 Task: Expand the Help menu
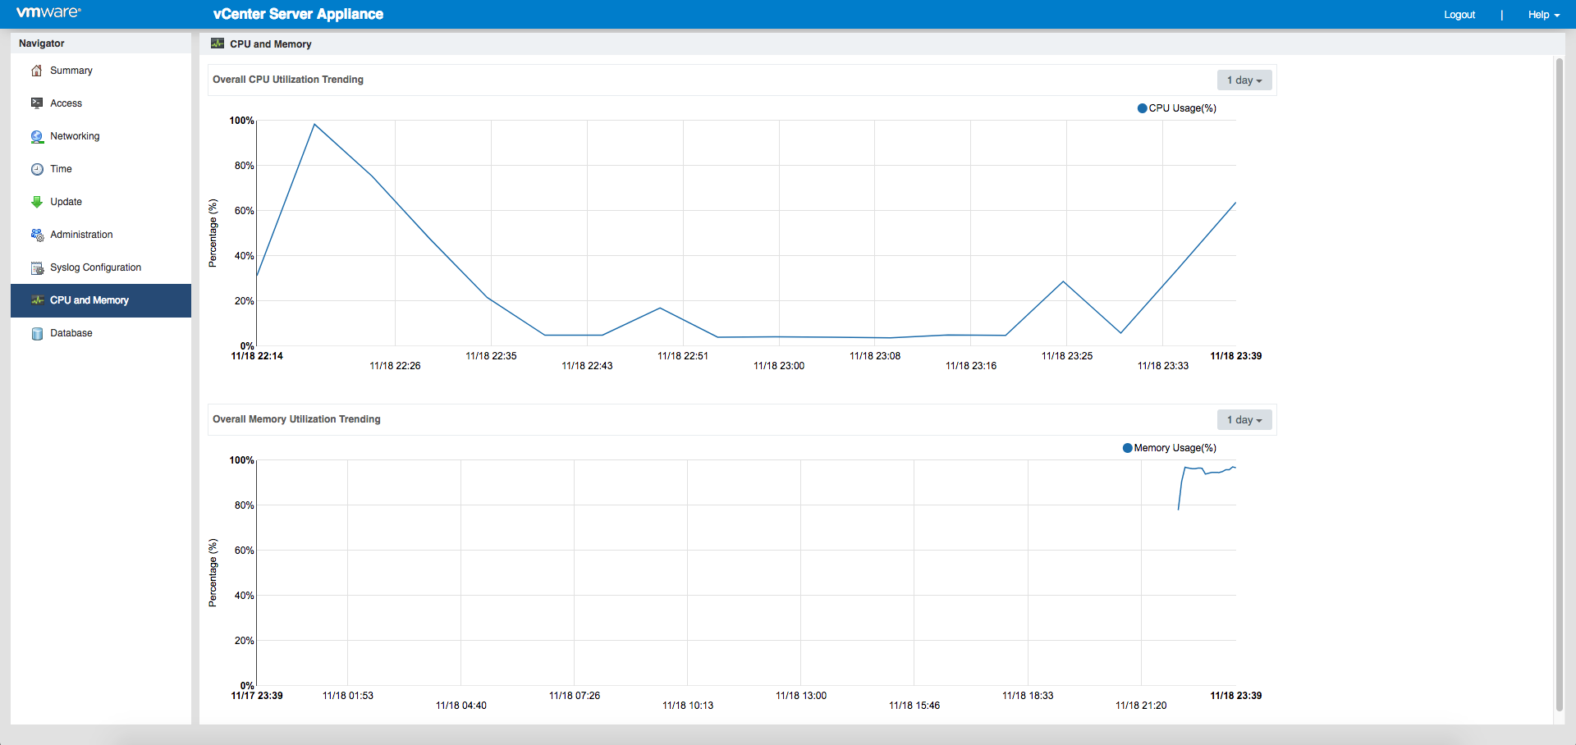[1543, 15]
